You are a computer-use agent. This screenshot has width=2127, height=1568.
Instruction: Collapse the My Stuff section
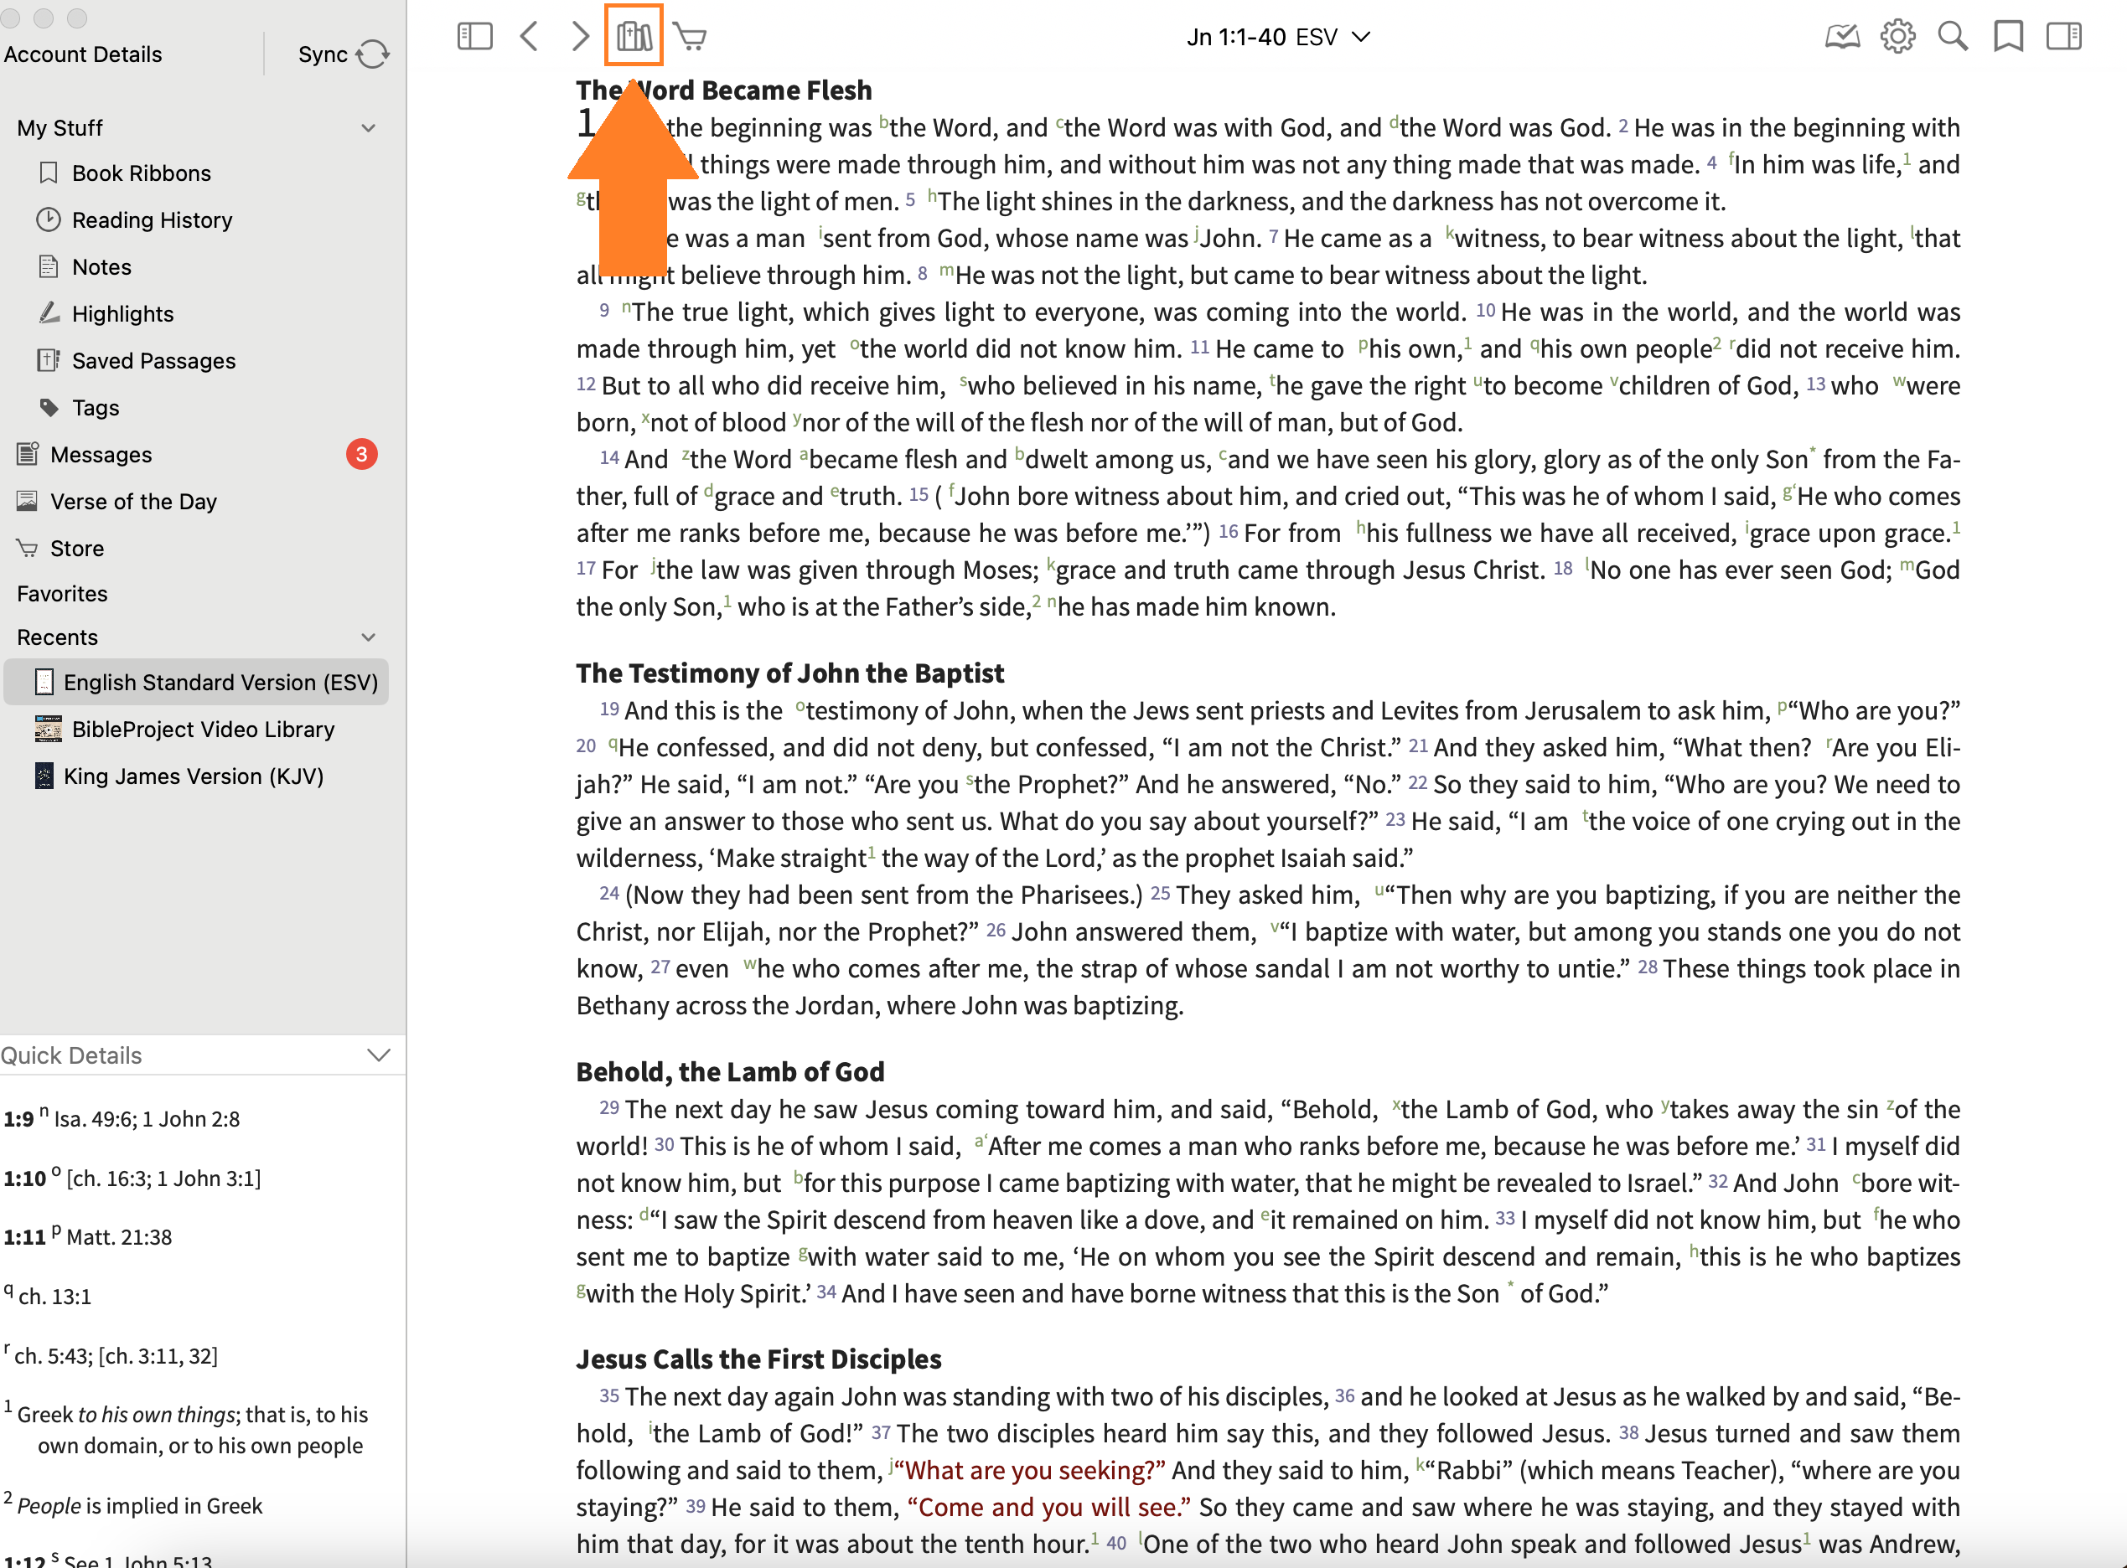tap(369, 128)
